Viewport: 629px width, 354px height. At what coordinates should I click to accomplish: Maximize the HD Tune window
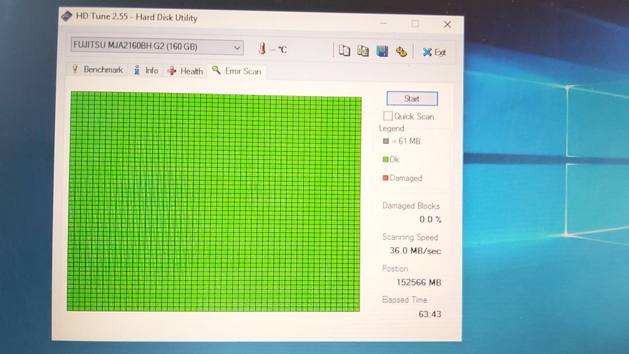415,24
